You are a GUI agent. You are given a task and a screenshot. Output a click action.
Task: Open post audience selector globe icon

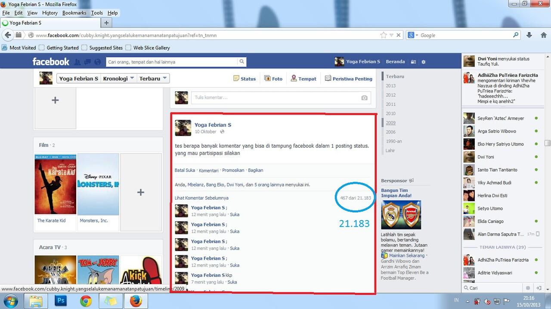(222, 132)
